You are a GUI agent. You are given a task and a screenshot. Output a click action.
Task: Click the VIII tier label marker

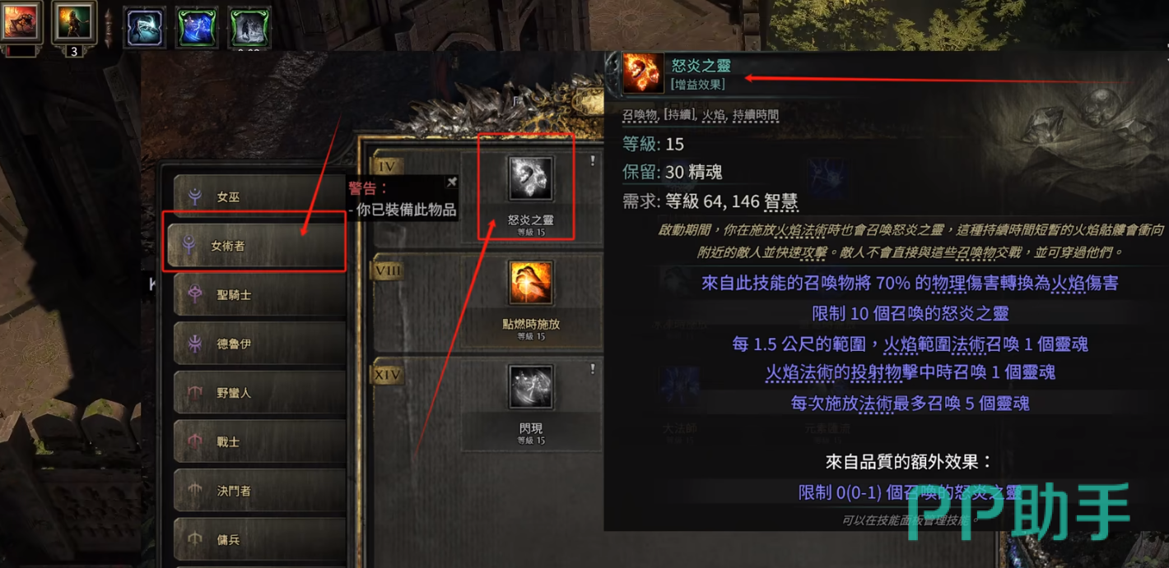(387, 270)
